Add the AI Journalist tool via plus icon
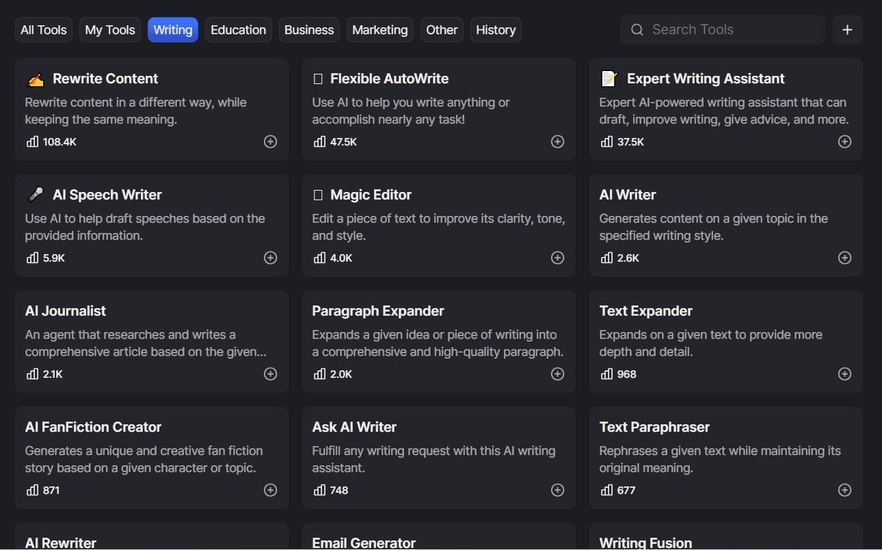Viewport: 882px width, 550px height. coord(271,374)
